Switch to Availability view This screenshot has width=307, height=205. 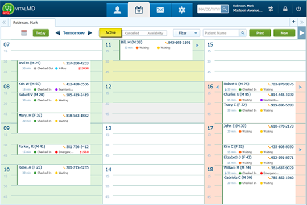pos(155,33)
